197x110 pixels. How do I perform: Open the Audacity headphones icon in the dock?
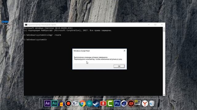(62, 104)
